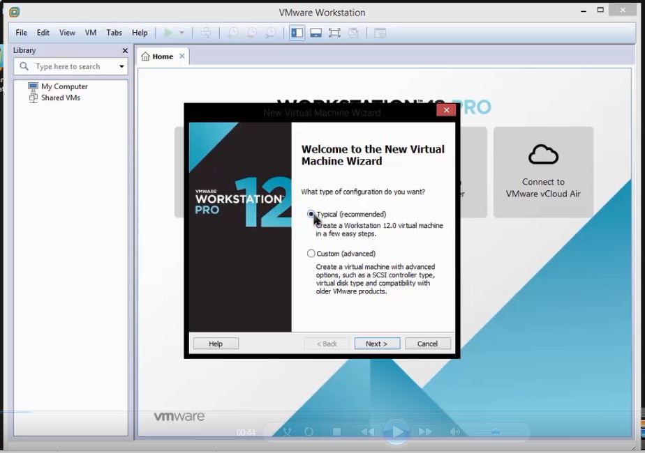This screenshot has height=453, width=645.
Task: Select the Custom (advanced) configuration
Action: click(311, 253)
